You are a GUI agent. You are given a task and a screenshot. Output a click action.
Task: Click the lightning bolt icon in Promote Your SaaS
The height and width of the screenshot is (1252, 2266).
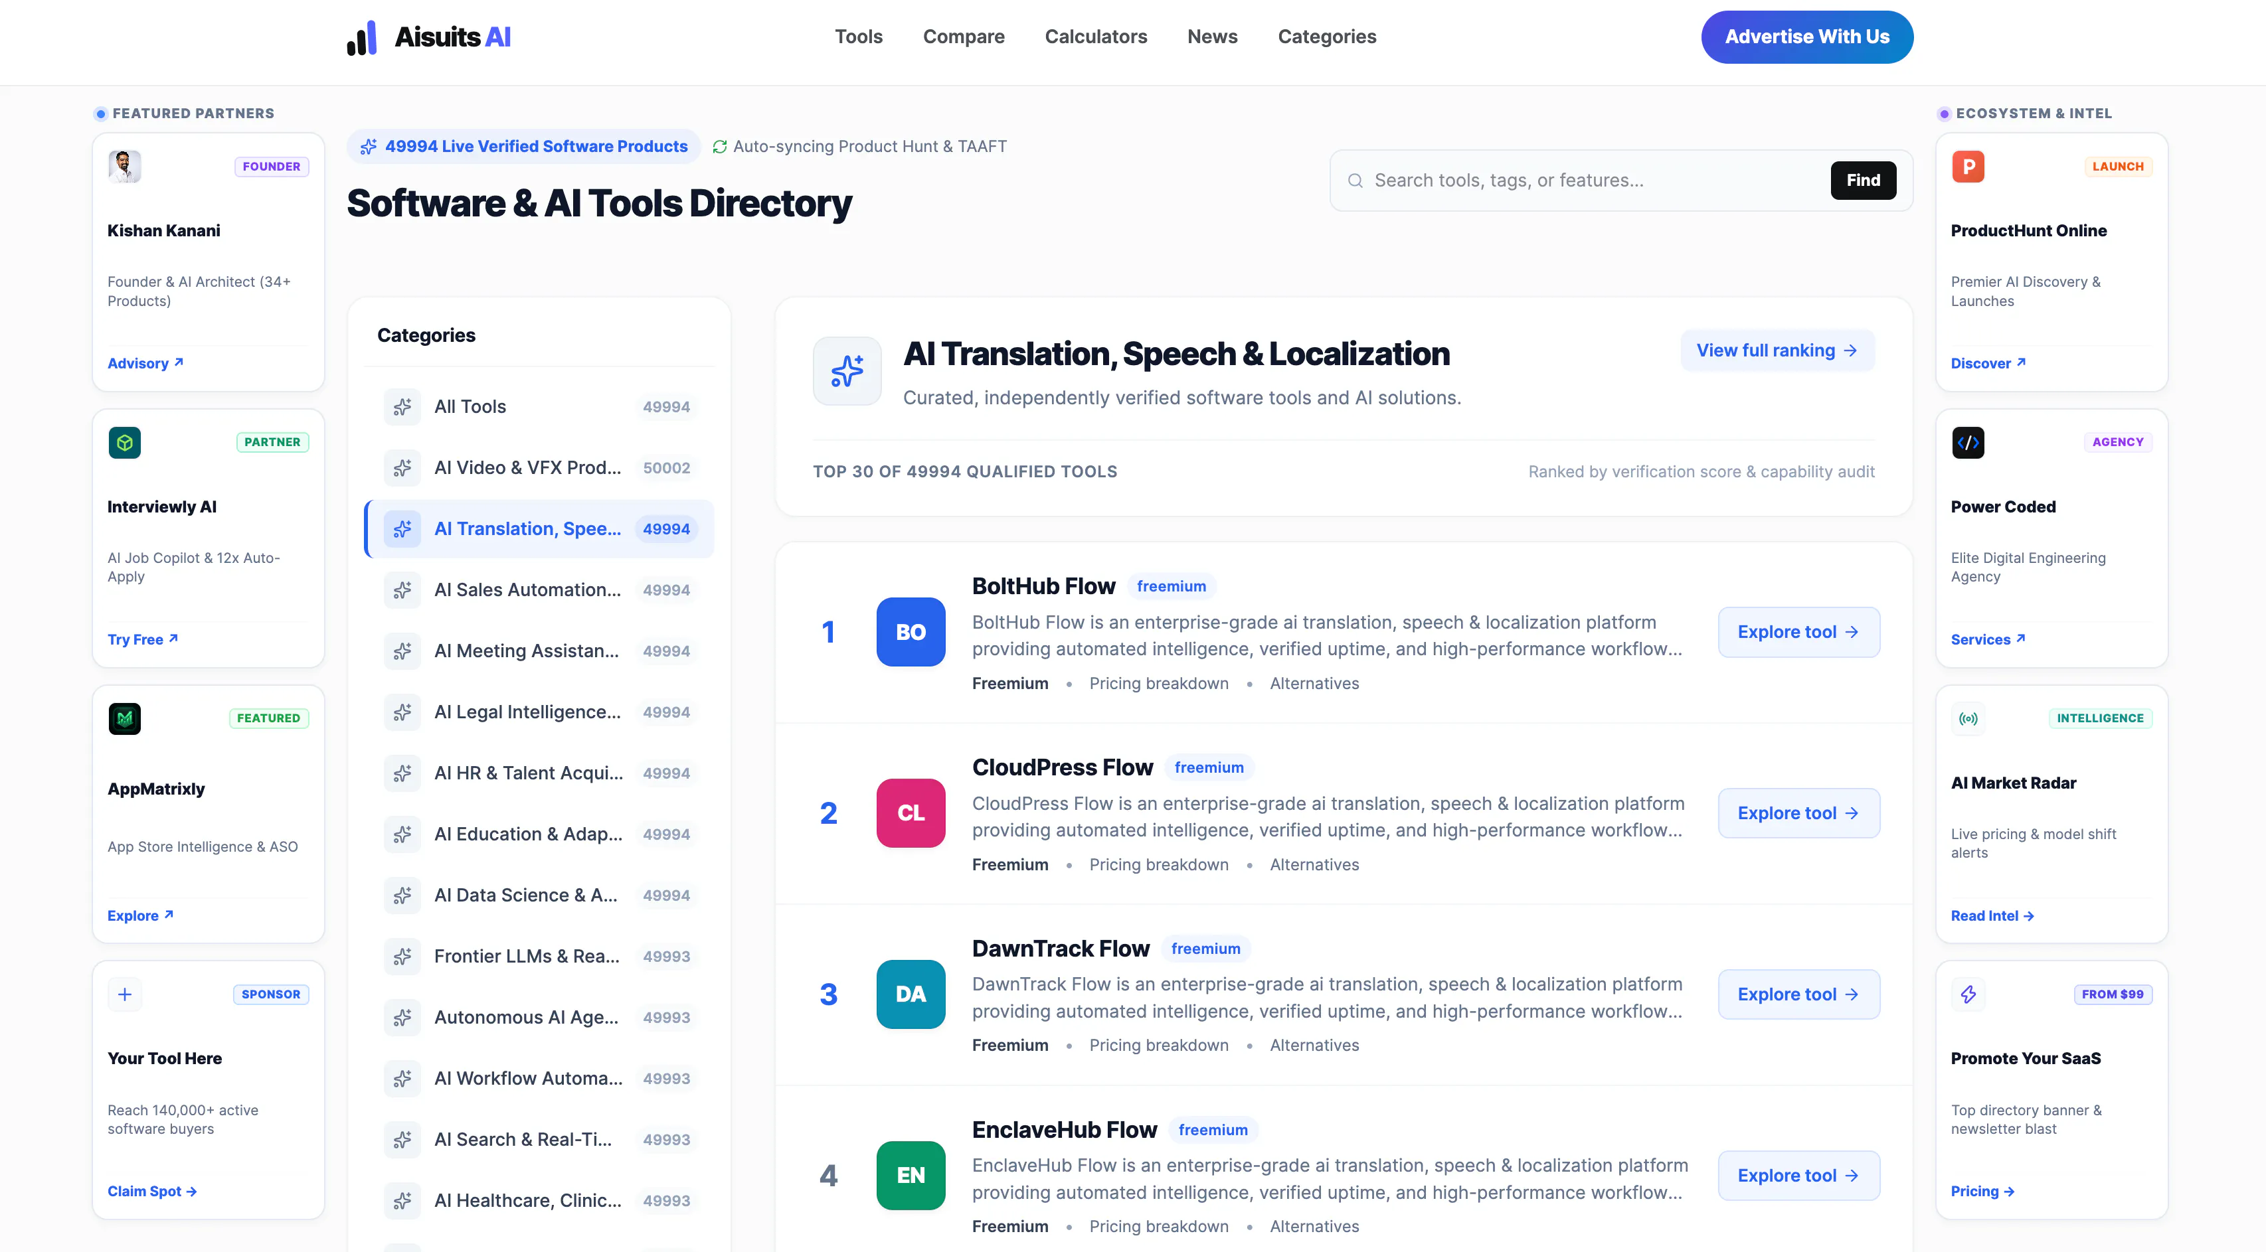pos(1968,994)
